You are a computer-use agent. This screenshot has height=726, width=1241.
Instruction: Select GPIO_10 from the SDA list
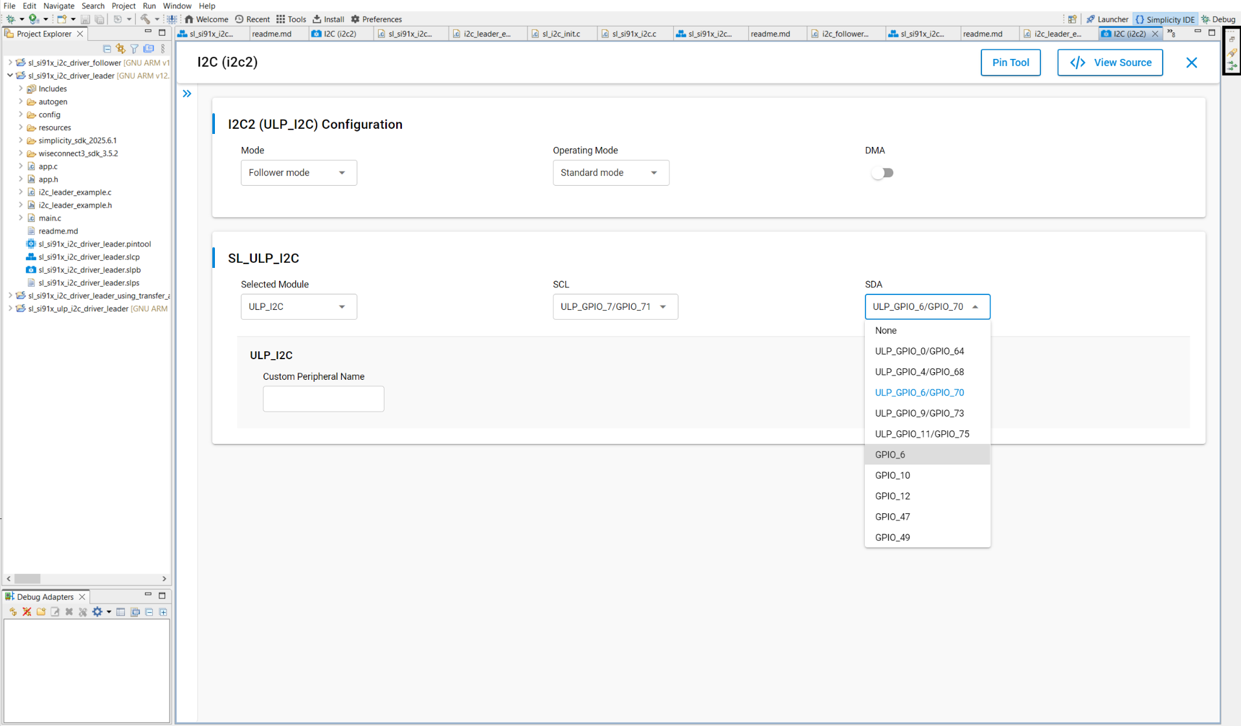pyautogui.click(x=893, y=476)
